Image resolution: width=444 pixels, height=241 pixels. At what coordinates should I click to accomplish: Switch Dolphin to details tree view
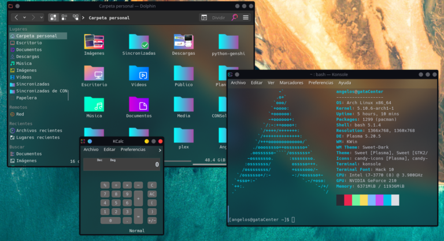(75, 17)
